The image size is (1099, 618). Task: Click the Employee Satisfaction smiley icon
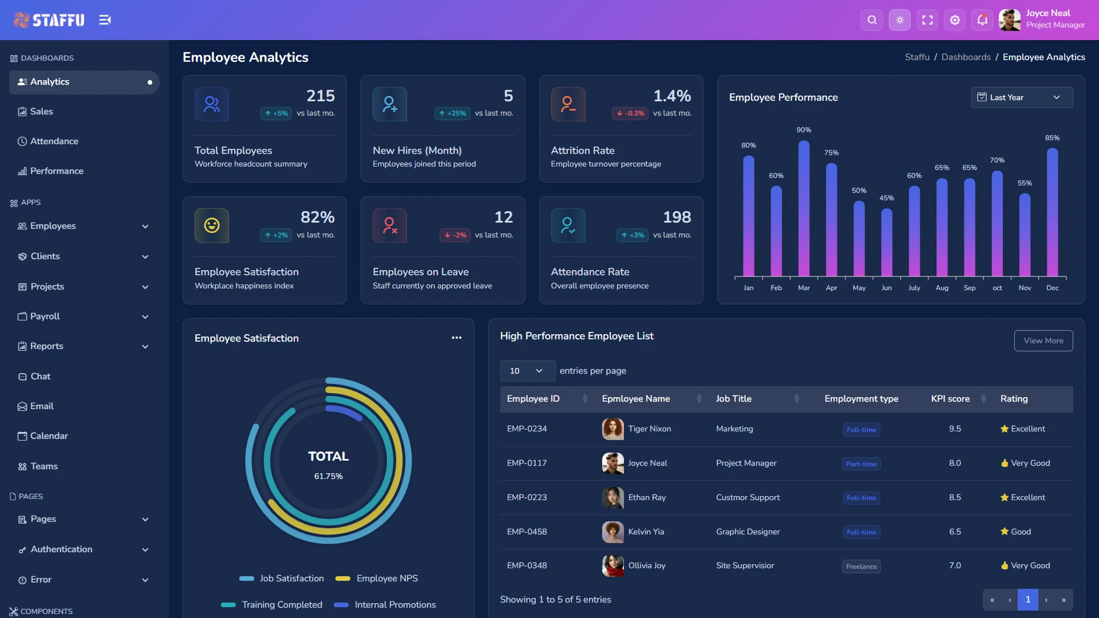[212, 225]
